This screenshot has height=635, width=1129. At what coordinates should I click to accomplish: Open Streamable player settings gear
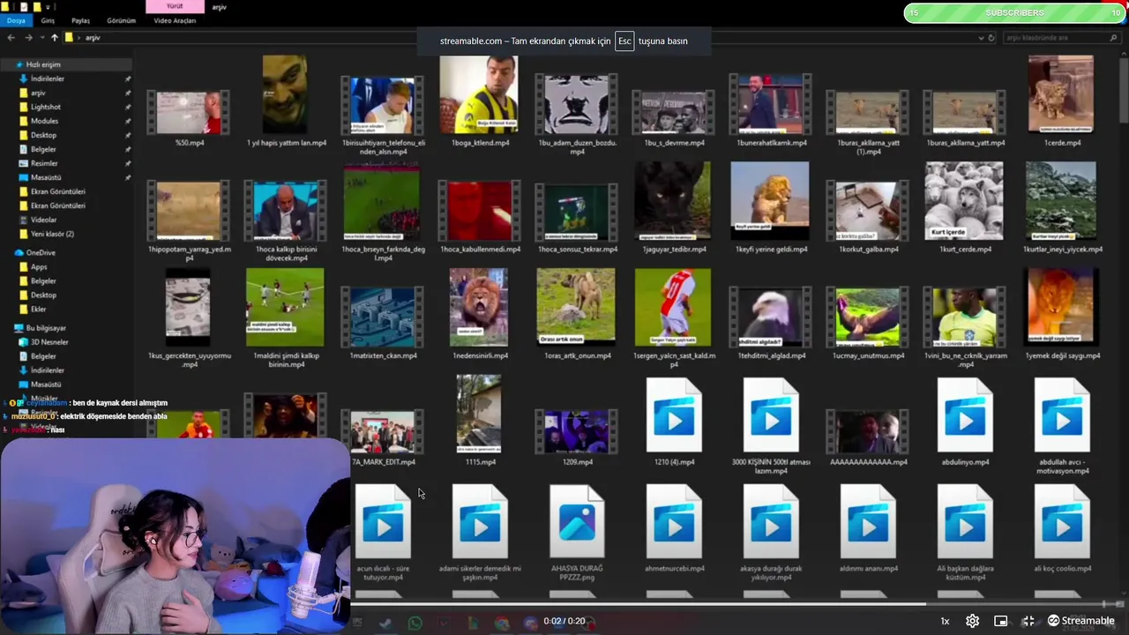click(972, 621)
